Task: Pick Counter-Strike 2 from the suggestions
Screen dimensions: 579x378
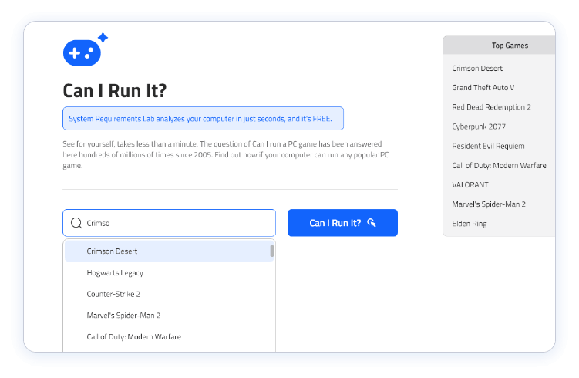Action: [167, 294]
